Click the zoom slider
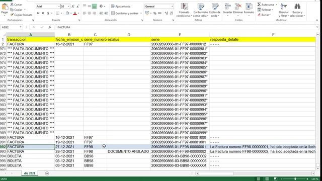 click(x=295, y=179)
